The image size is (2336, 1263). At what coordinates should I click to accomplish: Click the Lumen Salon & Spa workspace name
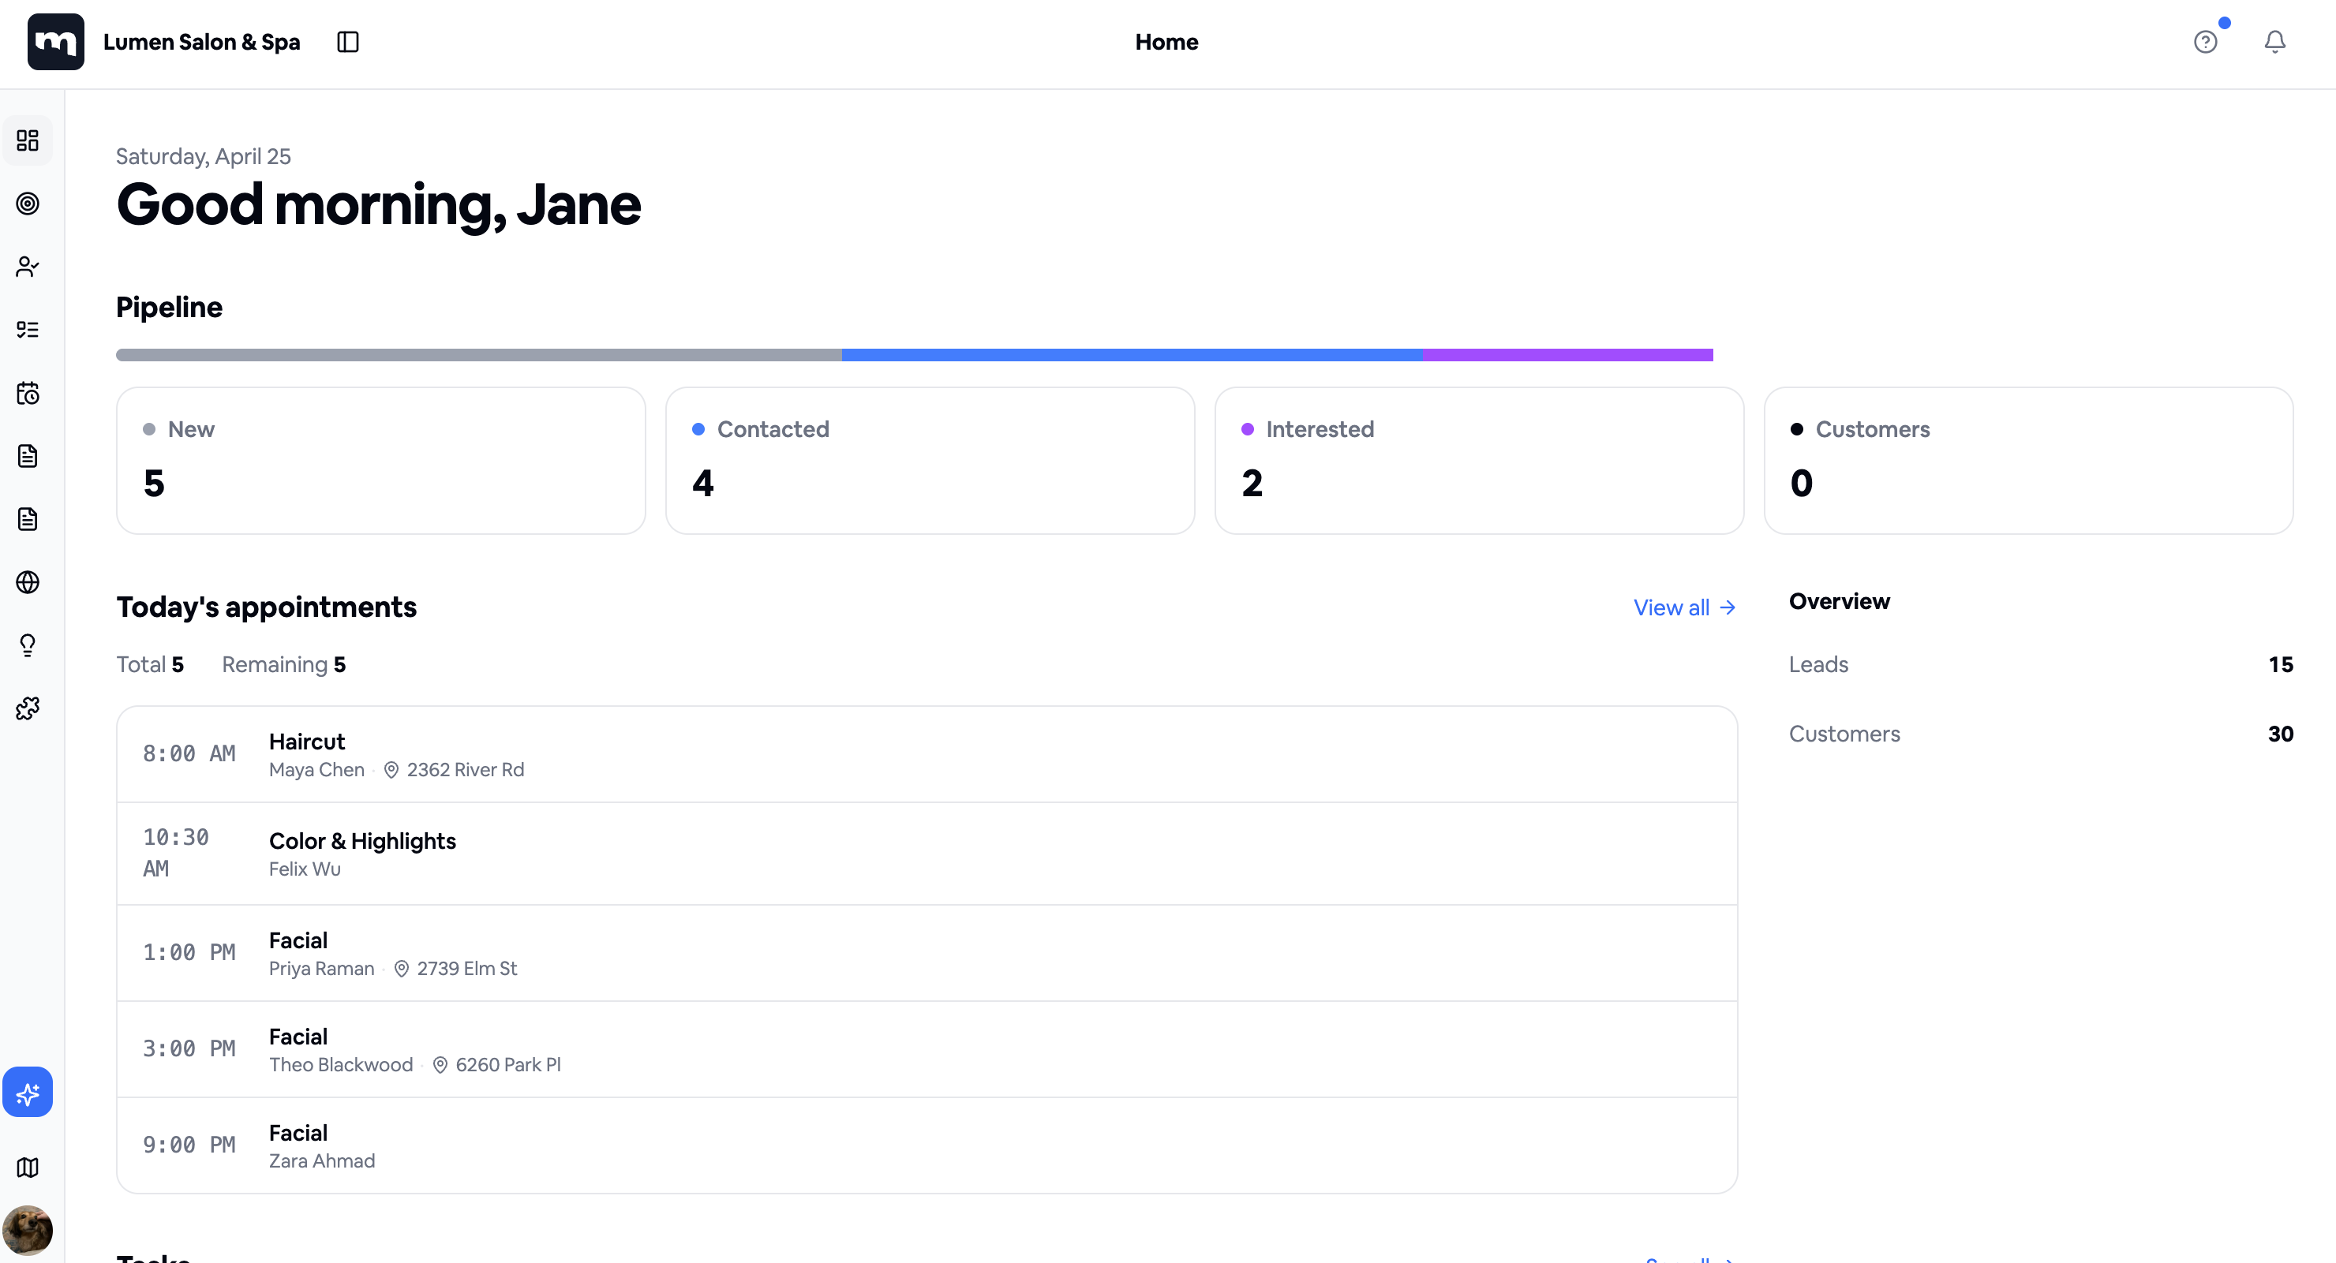pyautogui.click(x=201, y=42)
